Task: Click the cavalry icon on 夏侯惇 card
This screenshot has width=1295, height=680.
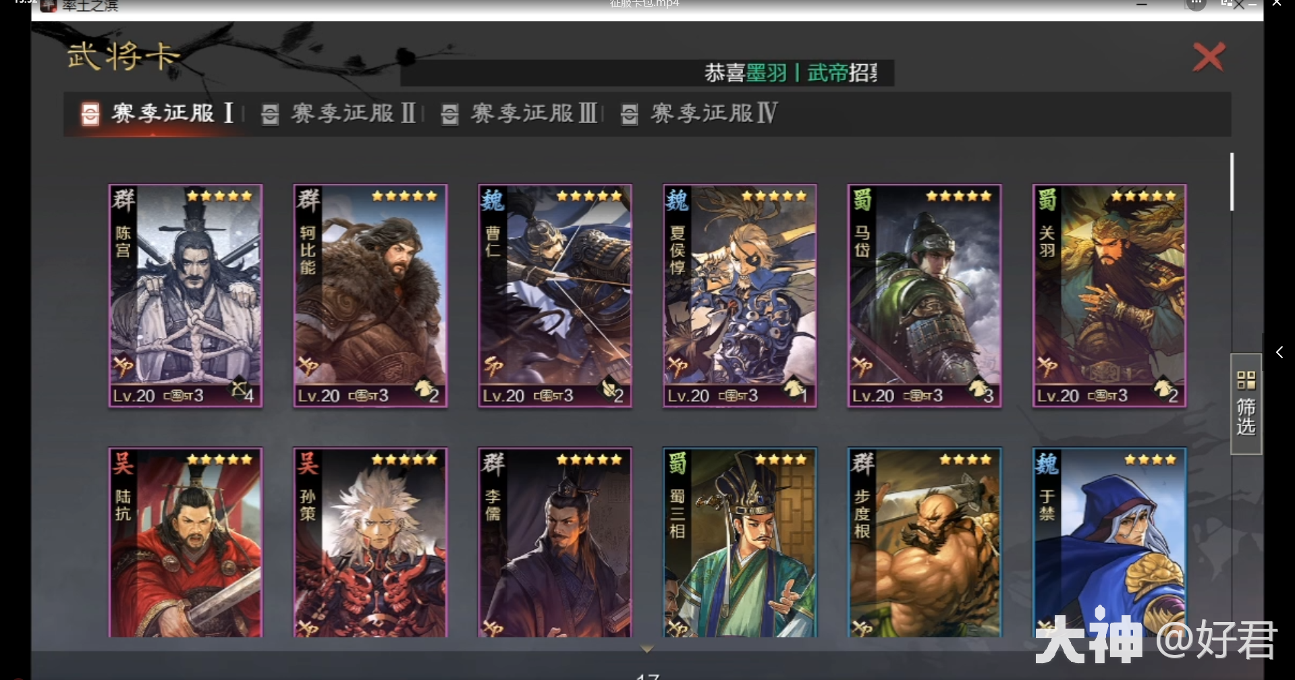Action: pos(793,389)
